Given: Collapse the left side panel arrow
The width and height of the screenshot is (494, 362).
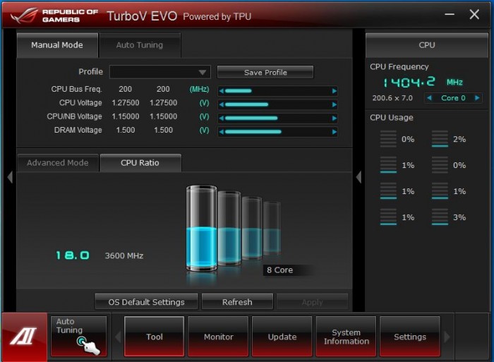Looking at the screenshot, I should click(10, 177).
